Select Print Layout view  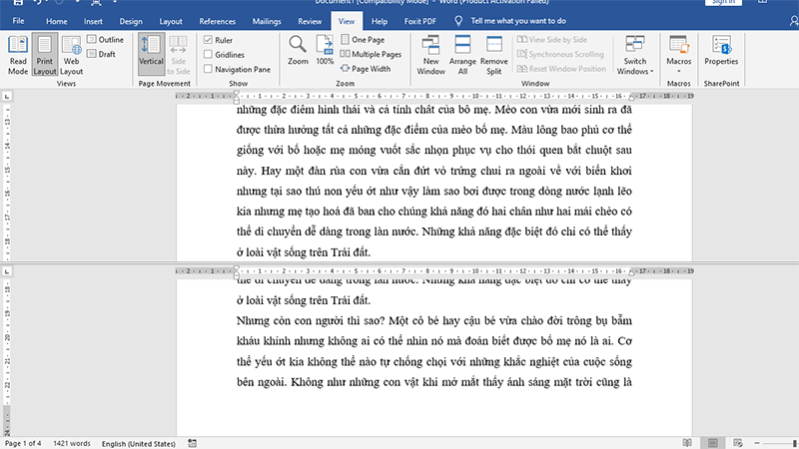(44, 53)
